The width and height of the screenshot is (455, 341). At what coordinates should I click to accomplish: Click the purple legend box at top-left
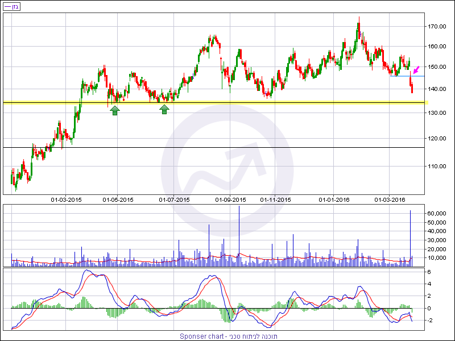[x=12, y=6]
